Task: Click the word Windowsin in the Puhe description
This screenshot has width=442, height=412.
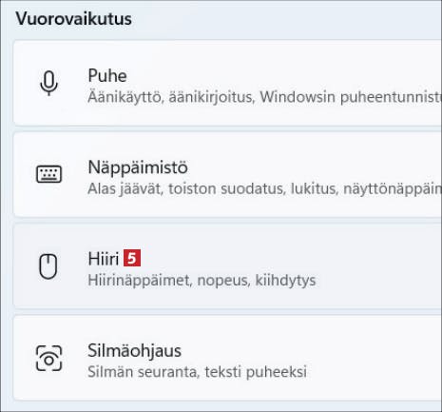Action: (298, 97)
